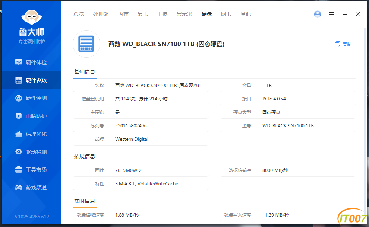Switch to 内存 tab
The width and height of the screenshot is (369, 227).
coord(123,15)
